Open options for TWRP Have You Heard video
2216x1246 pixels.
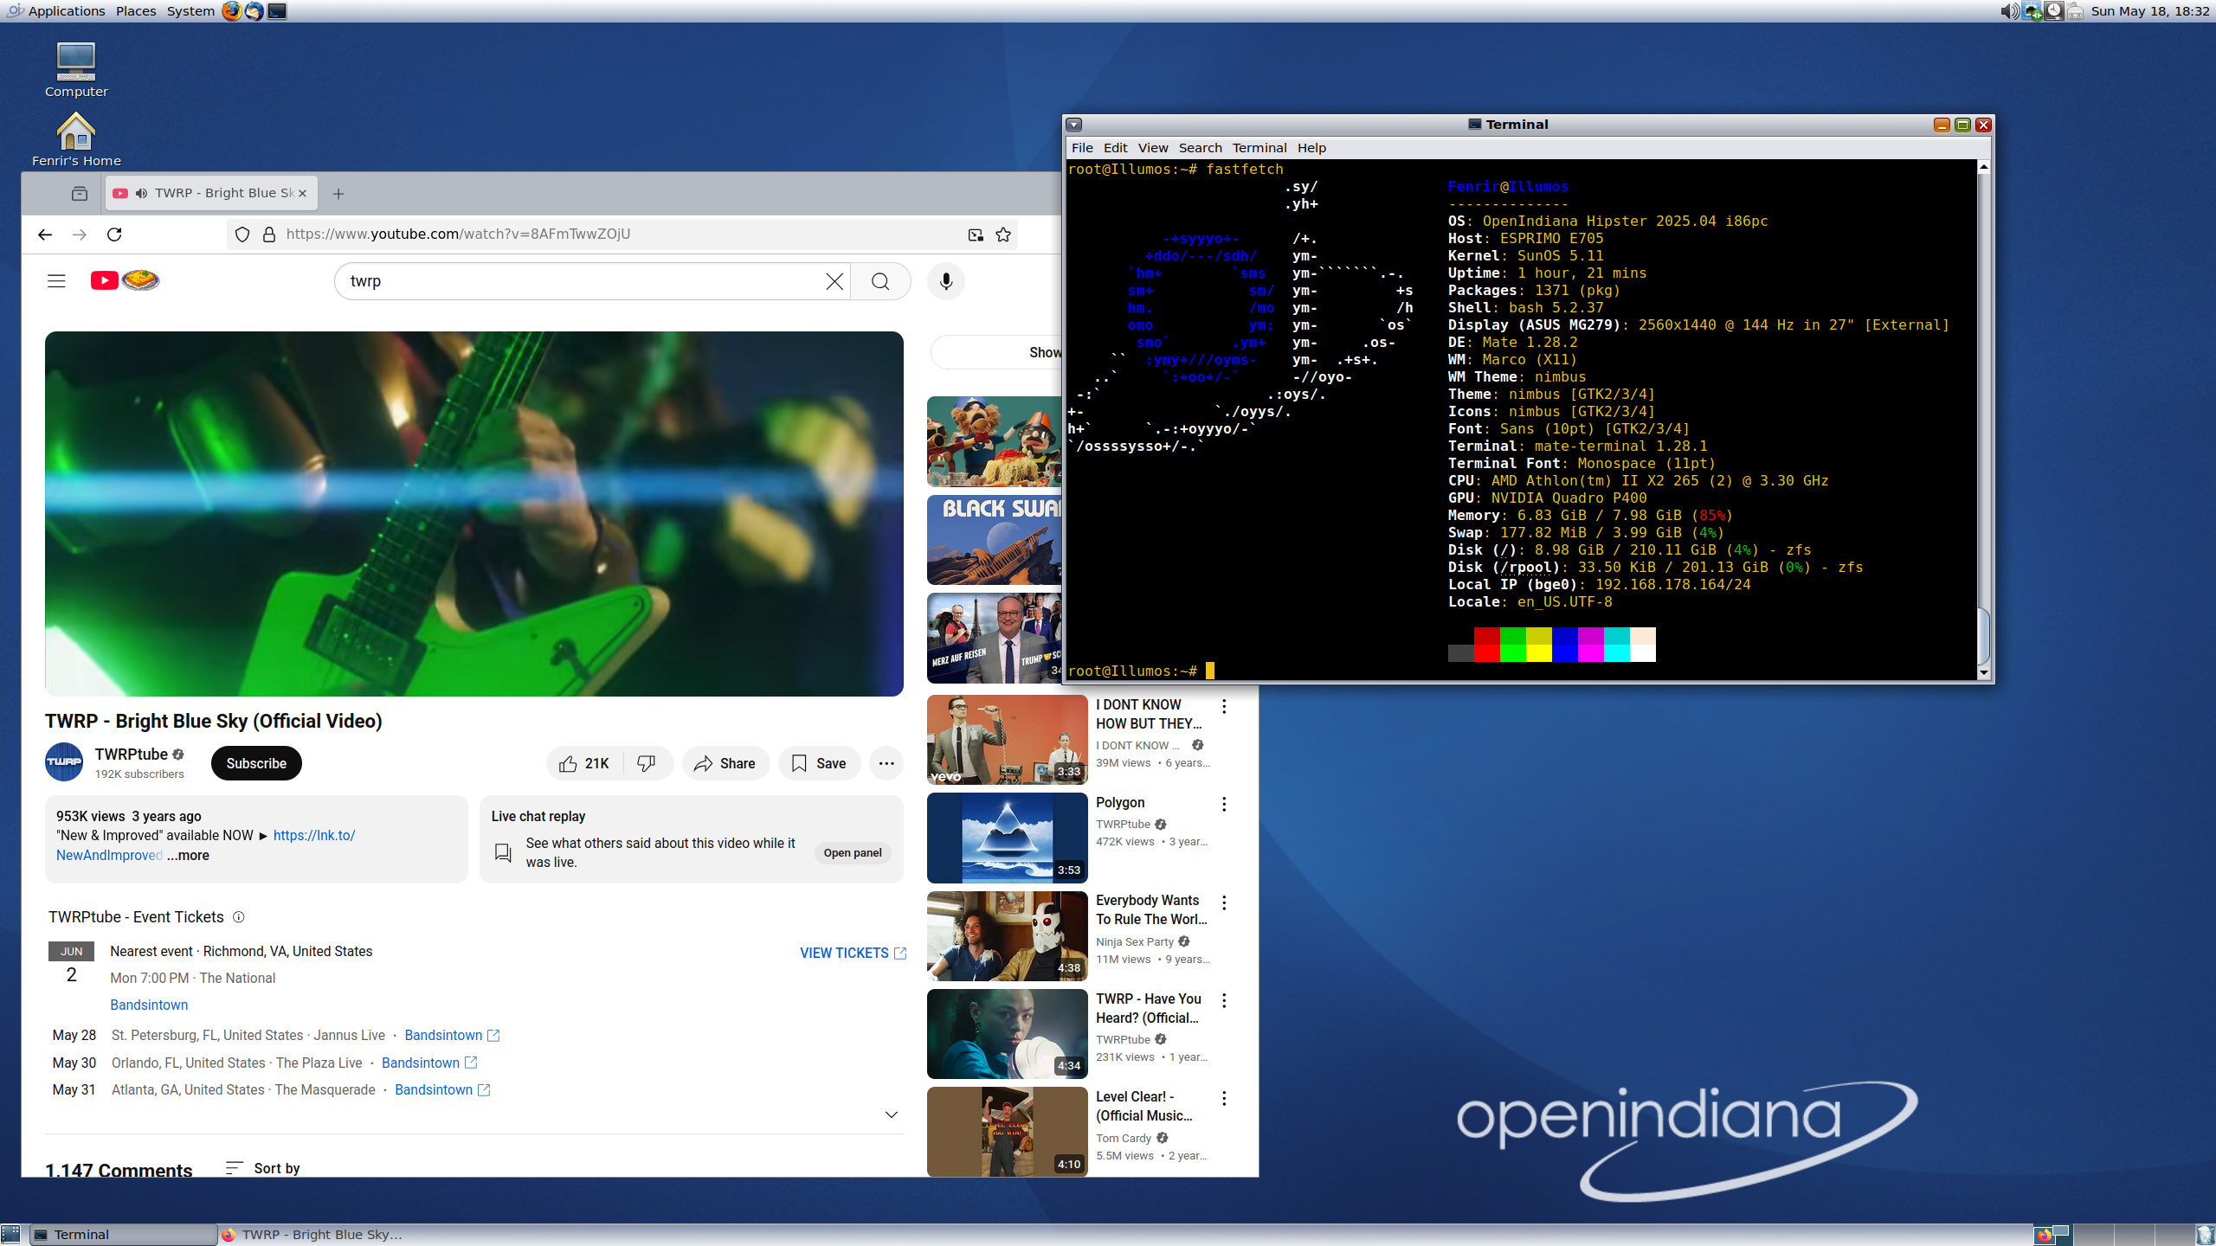1224,1001
